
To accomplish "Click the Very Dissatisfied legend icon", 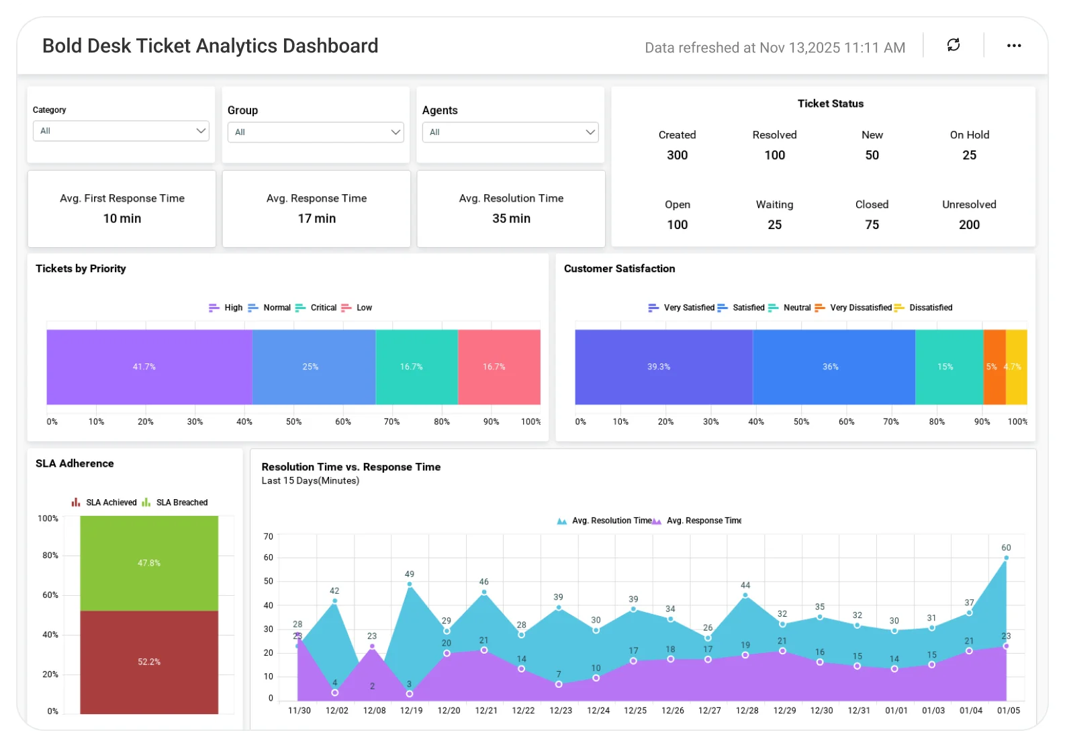I will pyautogui.click(x=819, y=308).
